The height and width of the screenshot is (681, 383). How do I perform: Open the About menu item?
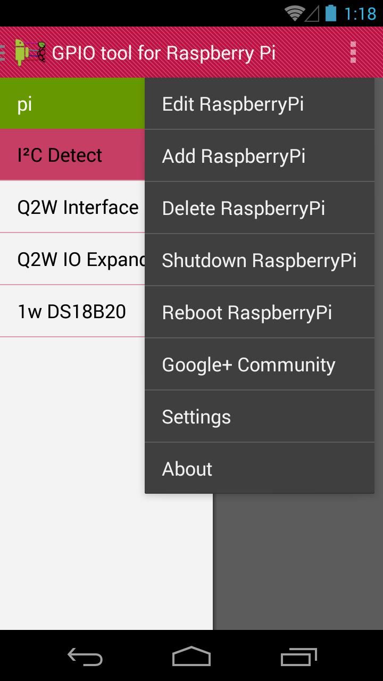click(186, 469)
